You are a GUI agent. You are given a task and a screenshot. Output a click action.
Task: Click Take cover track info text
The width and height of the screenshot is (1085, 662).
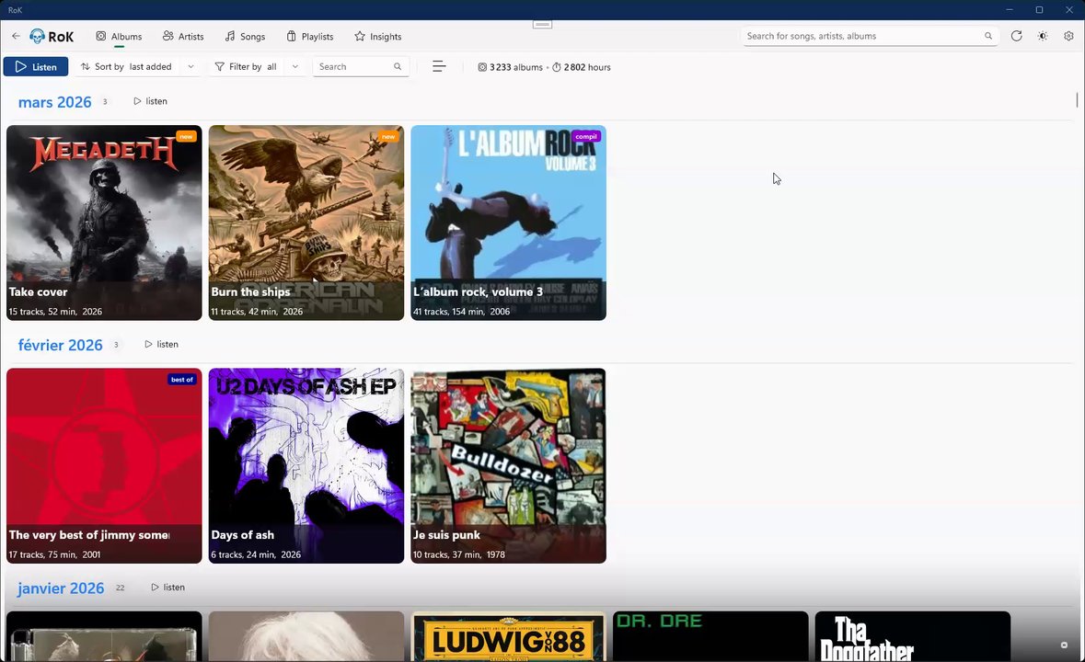tap(55, 312)
